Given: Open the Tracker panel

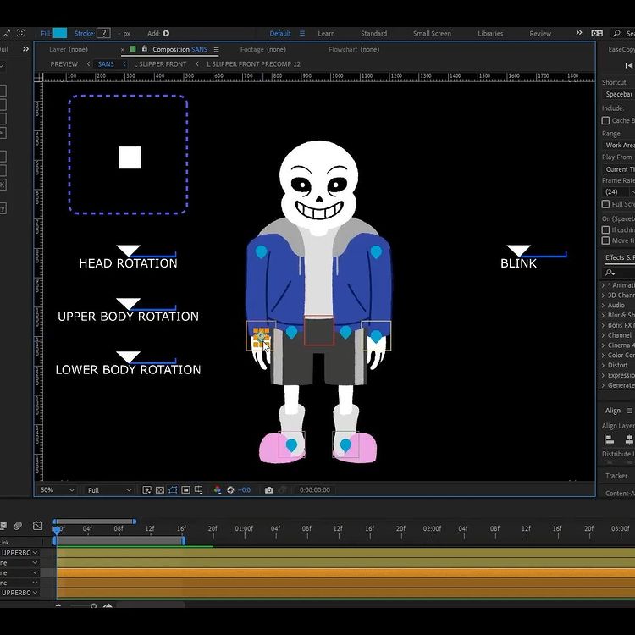Looking at the screenshot, I should (616, 476).
